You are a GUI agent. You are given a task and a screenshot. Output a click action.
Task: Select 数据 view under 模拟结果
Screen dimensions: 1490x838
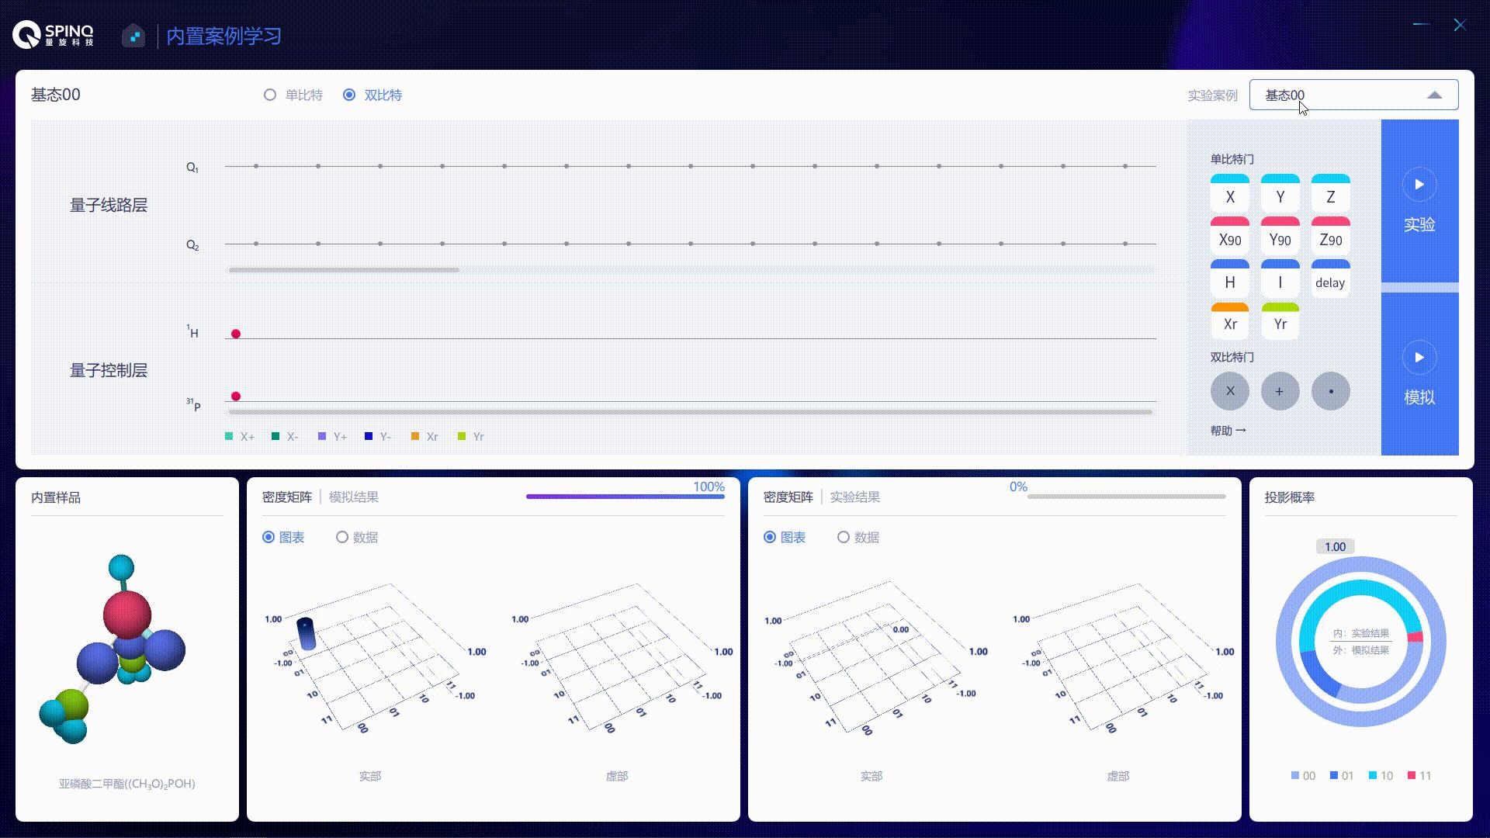pos(342,537)
